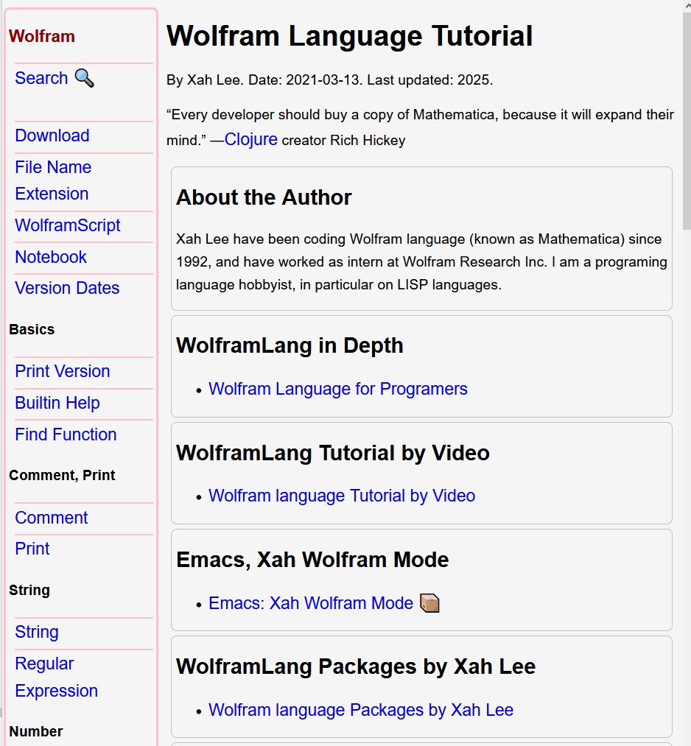Image resolution: width=691 pixels, height=746 pixels.
Task: Click the WolframLang Packages by Xah Lee heading
Action: 356,666
